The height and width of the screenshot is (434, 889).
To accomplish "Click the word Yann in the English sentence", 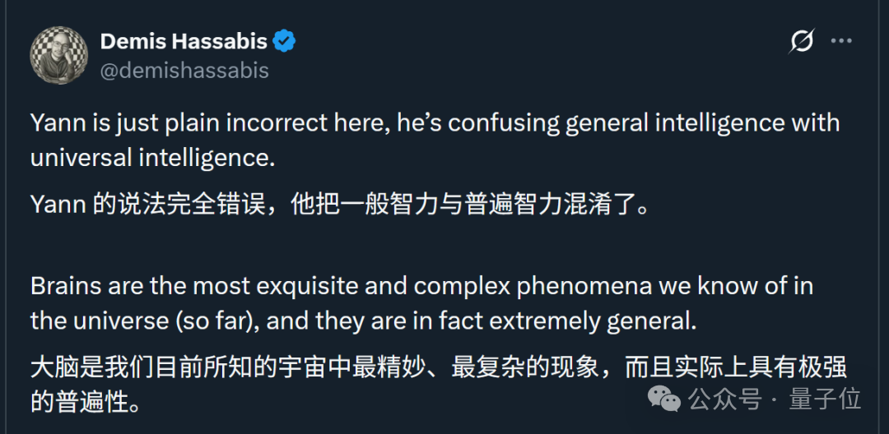I will [55, 123].
